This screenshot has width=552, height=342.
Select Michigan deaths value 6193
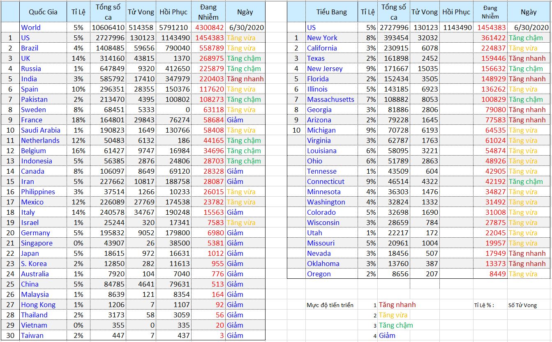(x=425, y=130)
